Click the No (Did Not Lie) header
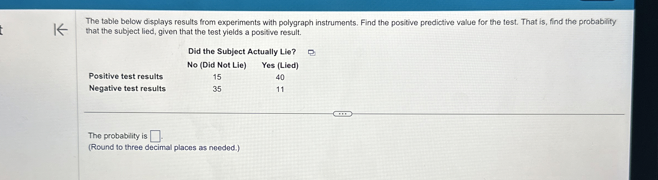The image size is (658, 180). (217, 65)
